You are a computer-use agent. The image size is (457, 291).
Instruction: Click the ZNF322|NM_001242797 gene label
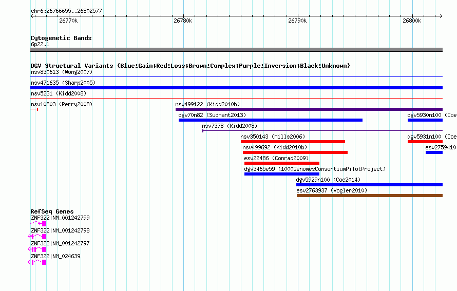click(60, 243)
